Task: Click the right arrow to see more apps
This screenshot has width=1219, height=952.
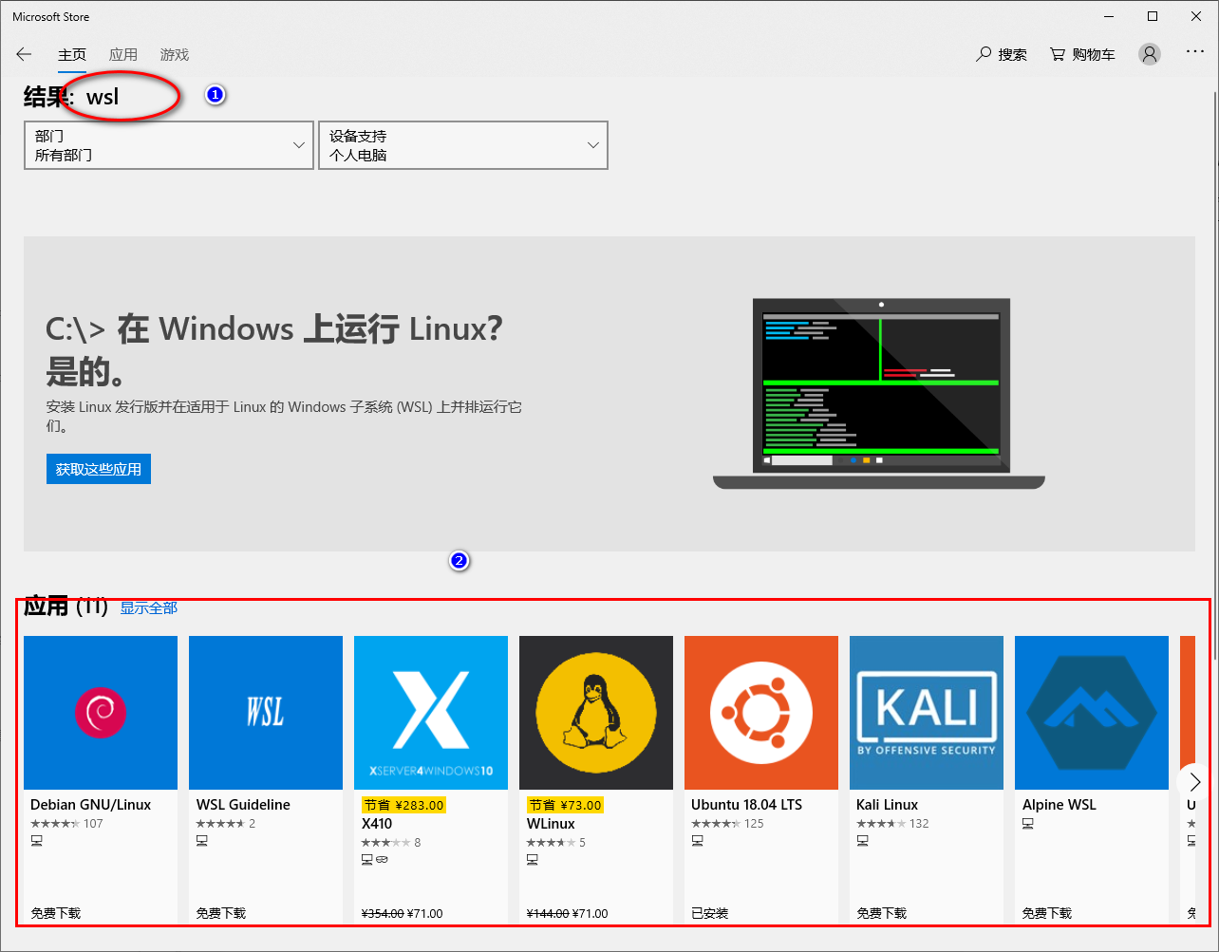Action: coord(1193,782)
